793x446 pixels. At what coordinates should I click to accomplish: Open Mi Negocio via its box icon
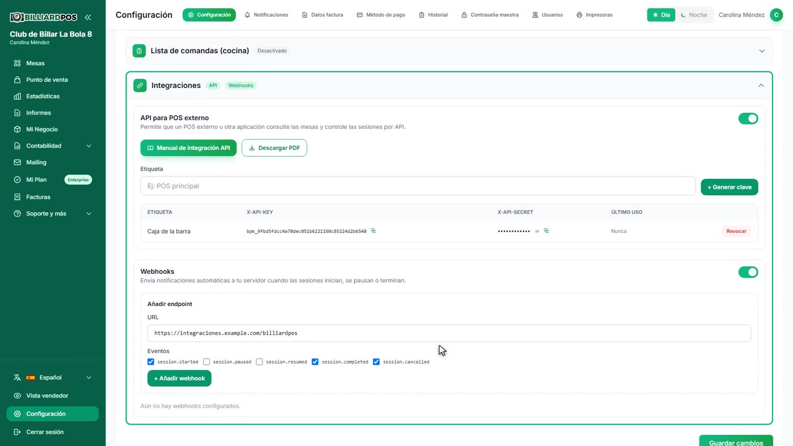(17, 129)
